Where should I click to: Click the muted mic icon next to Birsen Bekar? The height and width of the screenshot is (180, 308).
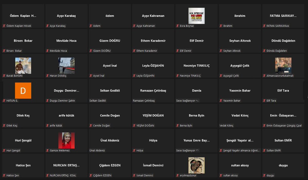click(4, 51)
